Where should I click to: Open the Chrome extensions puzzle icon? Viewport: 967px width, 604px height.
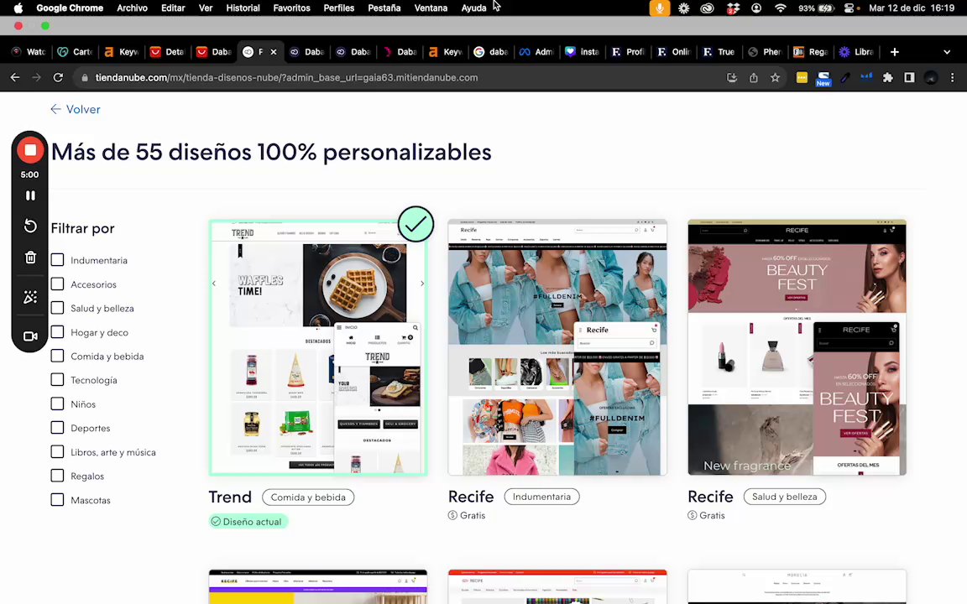(888, 78)
